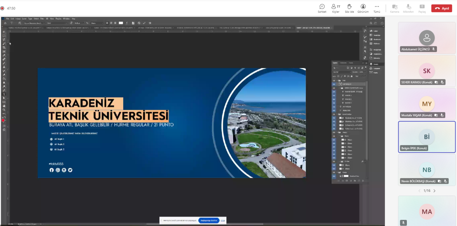
Task: Center align the text
Action: [x=111, y=23]
